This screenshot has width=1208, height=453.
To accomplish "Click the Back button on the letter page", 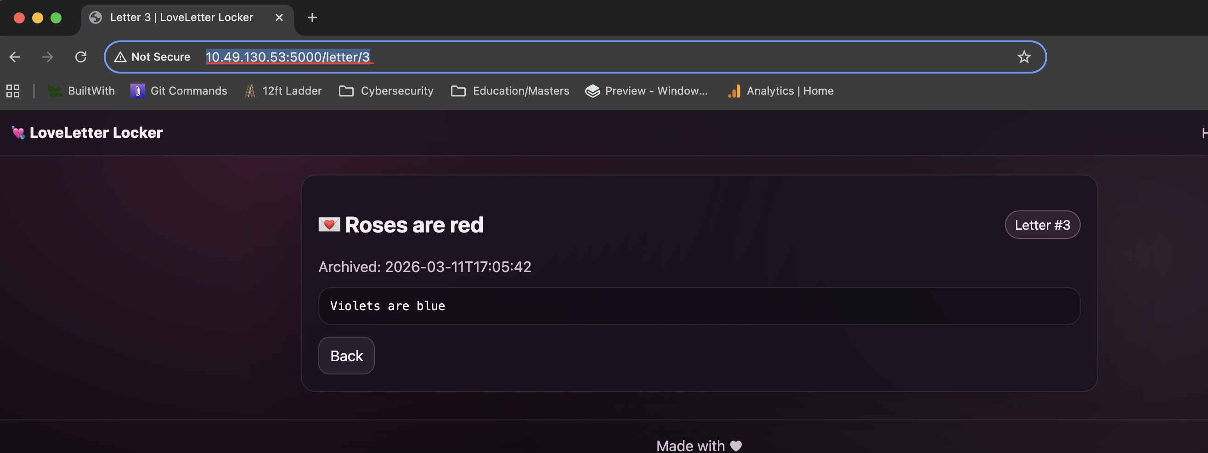I will coord(346,356).
